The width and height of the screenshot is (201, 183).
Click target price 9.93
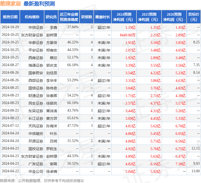coord(196,163)
